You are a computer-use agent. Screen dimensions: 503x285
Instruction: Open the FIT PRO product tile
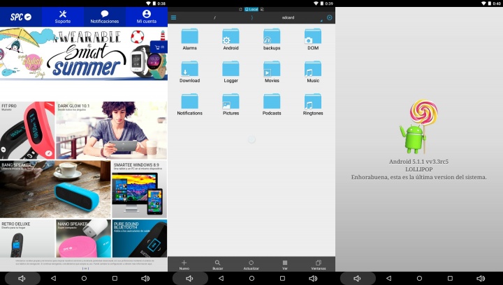coord(27,130)
